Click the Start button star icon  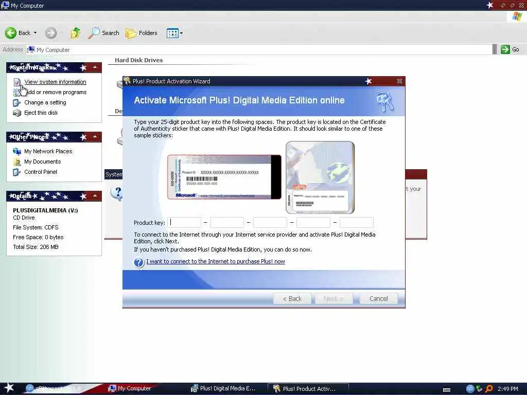click(9, 388)
